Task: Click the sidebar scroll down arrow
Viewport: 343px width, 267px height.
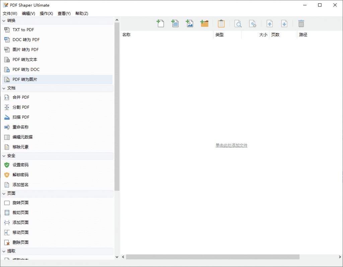Action: [x=117, y=257]
